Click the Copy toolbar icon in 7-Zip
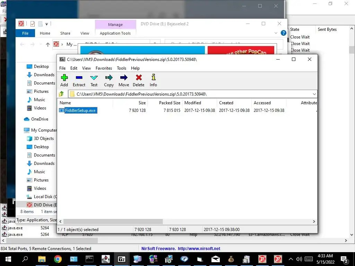Viewport: 355px width, 266px height. click(109, 80)
